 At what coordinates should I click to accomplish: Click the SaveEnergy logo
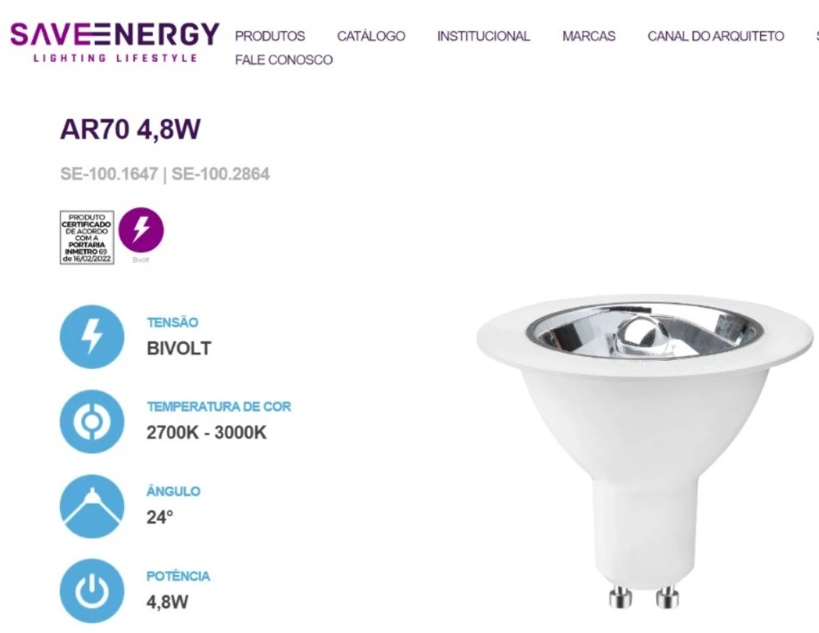click(114, 42)
